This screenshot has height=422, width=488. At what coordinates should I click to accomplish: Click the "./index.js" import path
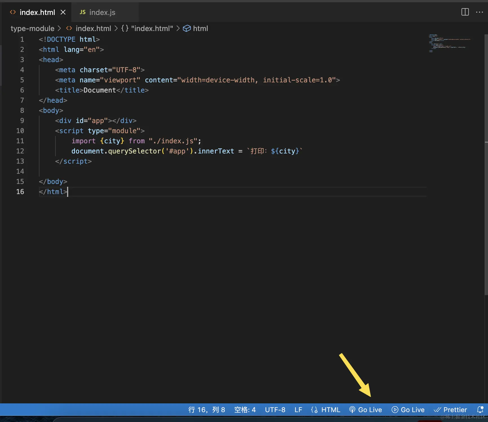coord(173,141)
